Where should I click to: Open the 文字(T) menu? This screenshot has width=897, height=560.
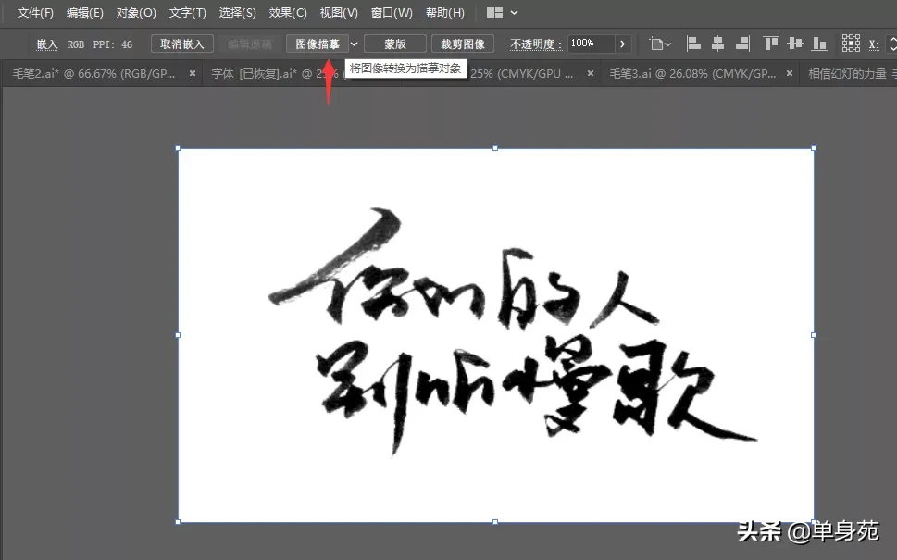[188, 13]
